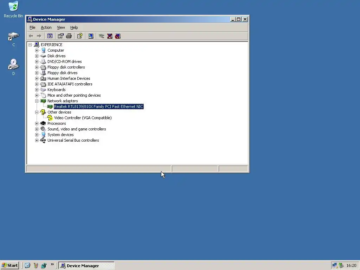
Task: Select the Processors label
Action: (57, 123)
